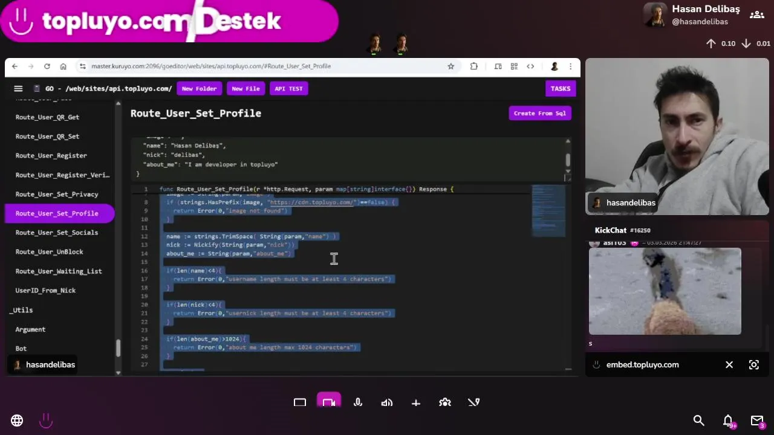Open the code brackets extension icon
The image size is (774, 435).
pyautogui.click(x=530, y=66)
